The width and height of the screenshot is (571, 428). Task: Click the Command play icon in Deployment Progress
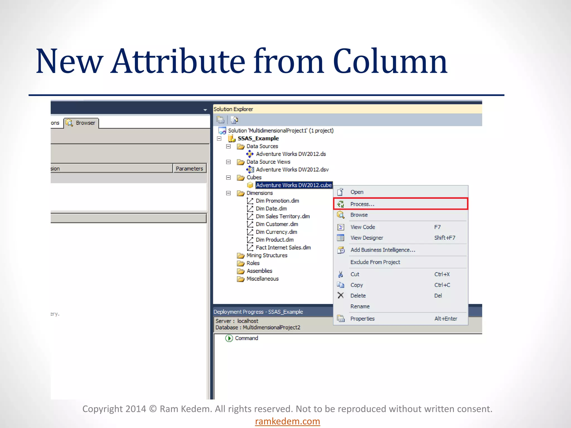pos(229,338)
